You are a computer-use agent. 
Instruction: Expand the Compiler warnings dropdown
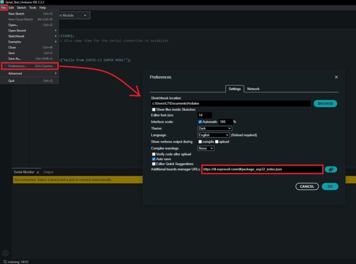206,148
